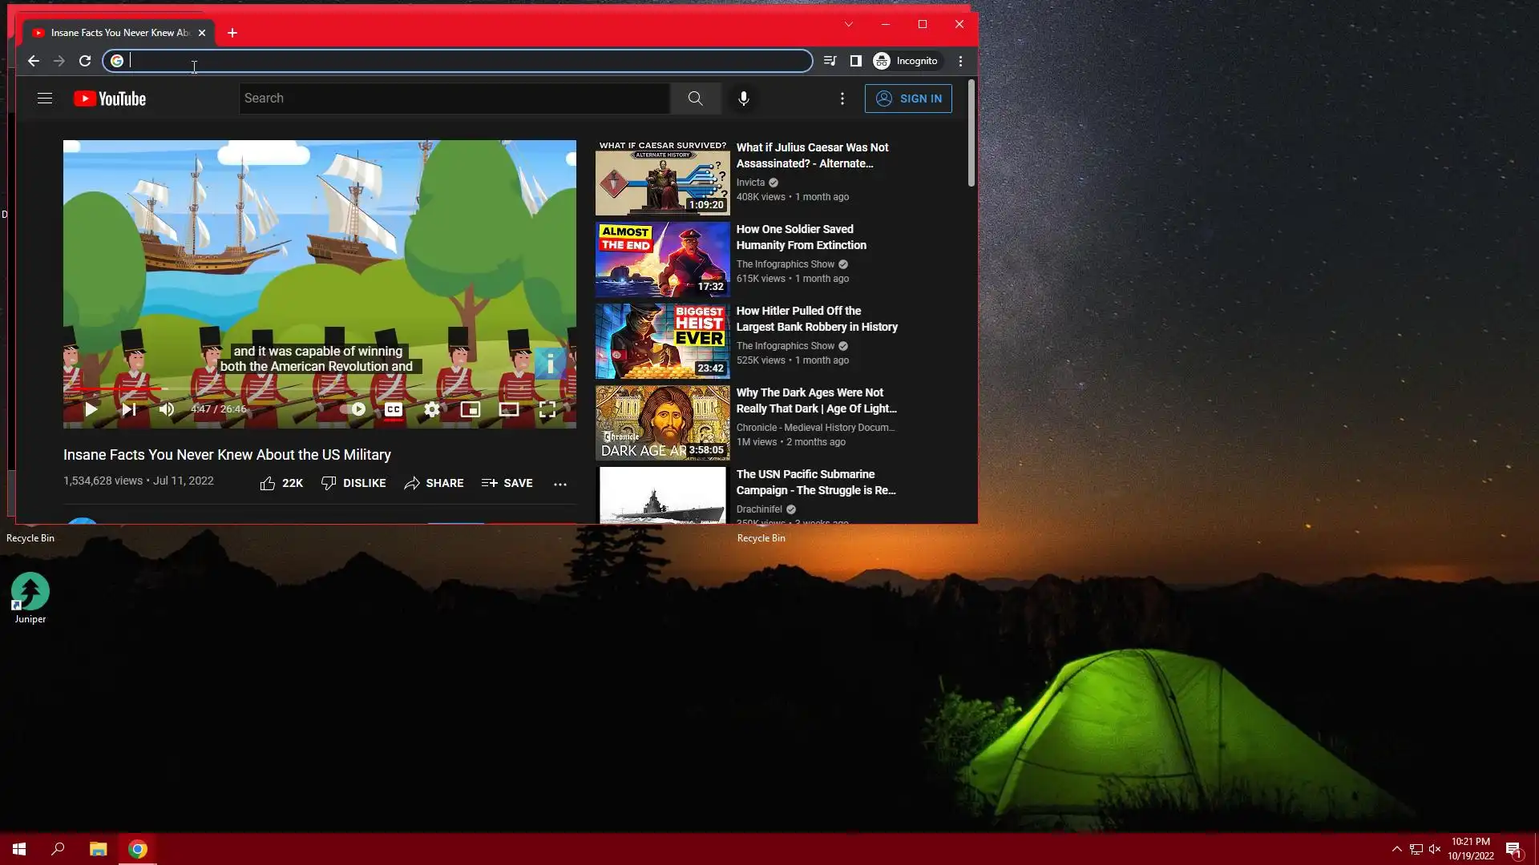Open a new browser tab

point(232,33)
